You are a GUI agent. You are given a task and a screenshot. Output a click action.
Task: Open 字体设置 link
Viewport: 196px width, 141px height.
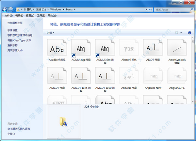tap(12, 30)
